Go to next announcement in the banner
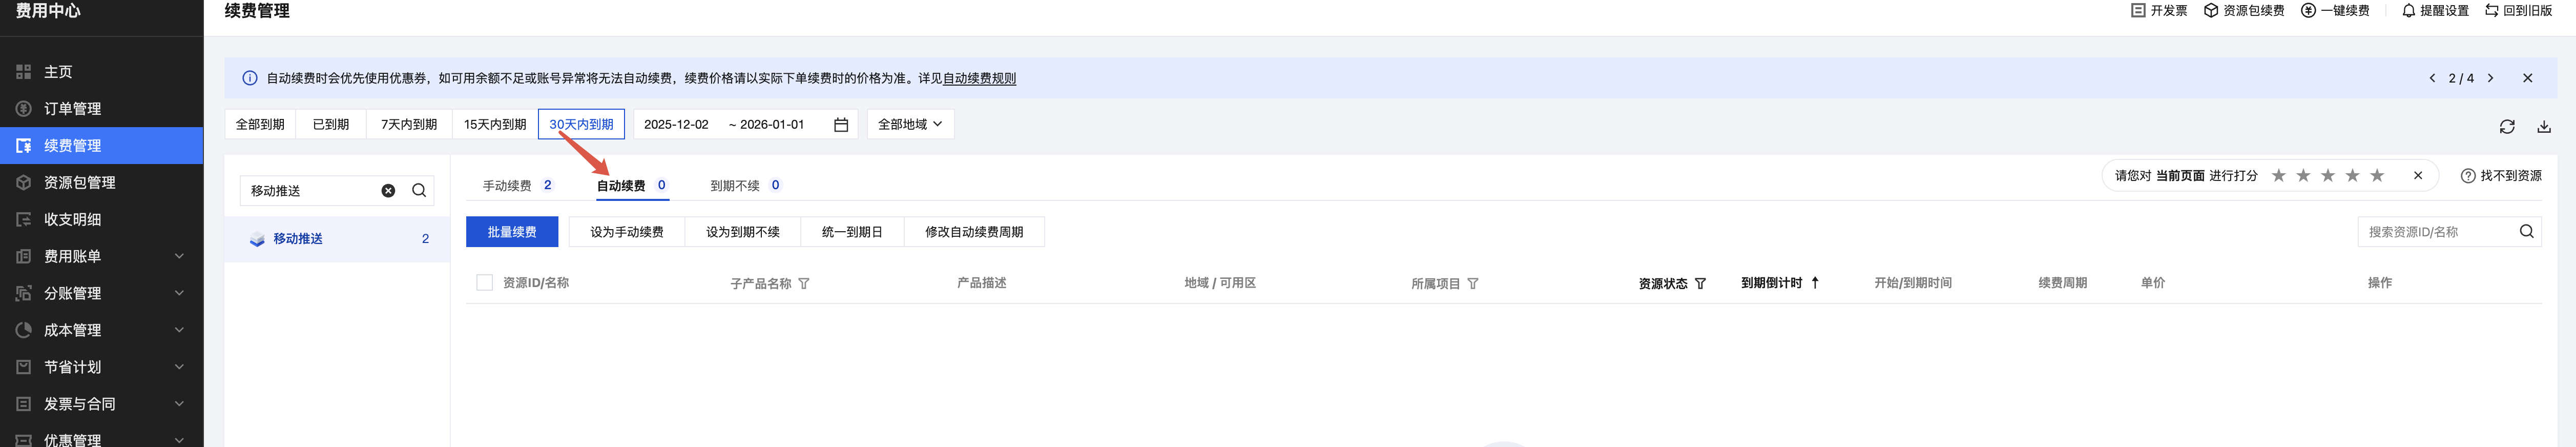2576x447 pixels. click(x=2490, y=78)
